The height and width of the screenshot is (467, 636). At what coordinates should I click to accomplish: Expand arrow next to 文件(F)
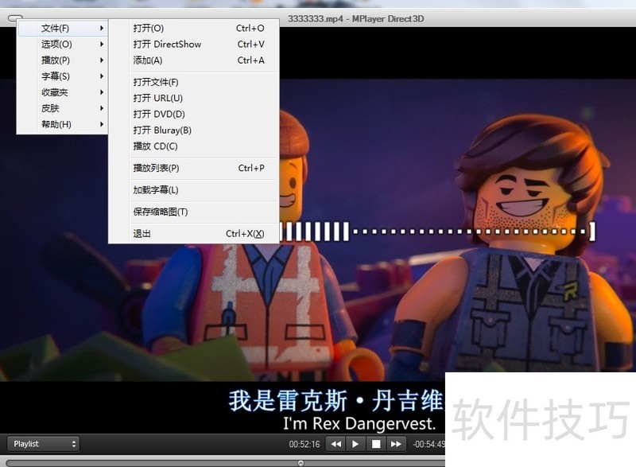(102, 29)
